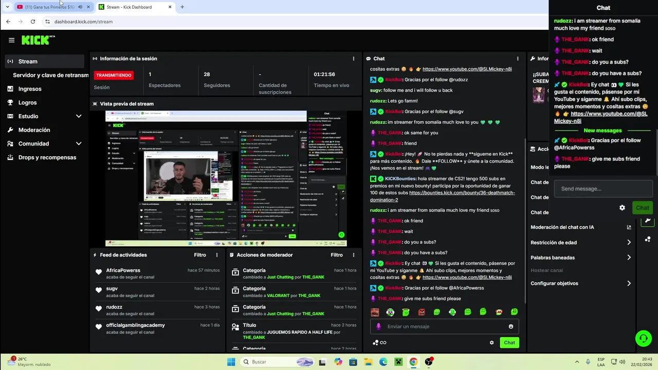658x370 pixels.
Task: Click the category icon for VALORANT change
Action: point(235,291)
